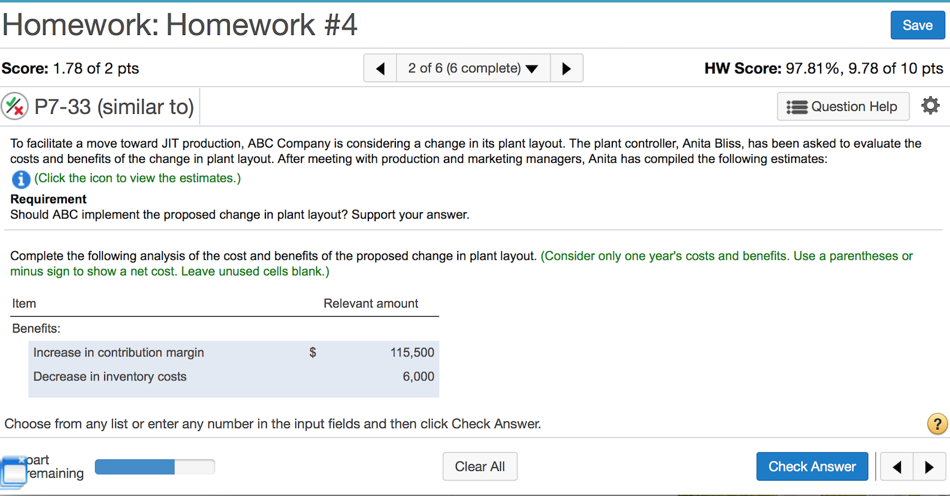The height and width of the screenshot is (496, 950).
Task: Click the list icon beside Question Help
Action: pos(799,106)
